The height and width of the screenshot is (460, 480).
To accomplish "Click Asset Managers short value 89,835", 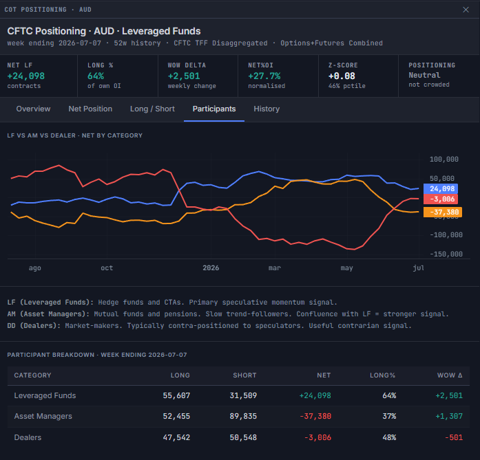I will 243,416.
